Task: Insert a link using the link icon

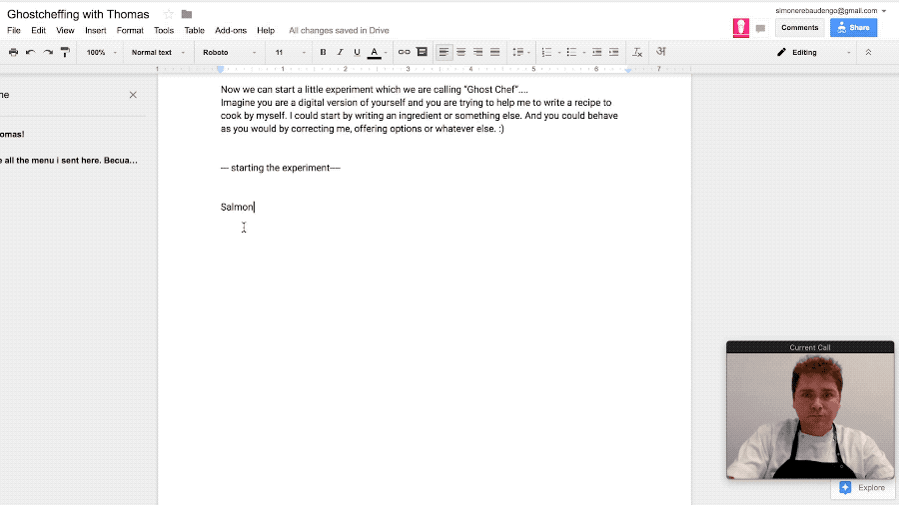Action: click(404, 52)
